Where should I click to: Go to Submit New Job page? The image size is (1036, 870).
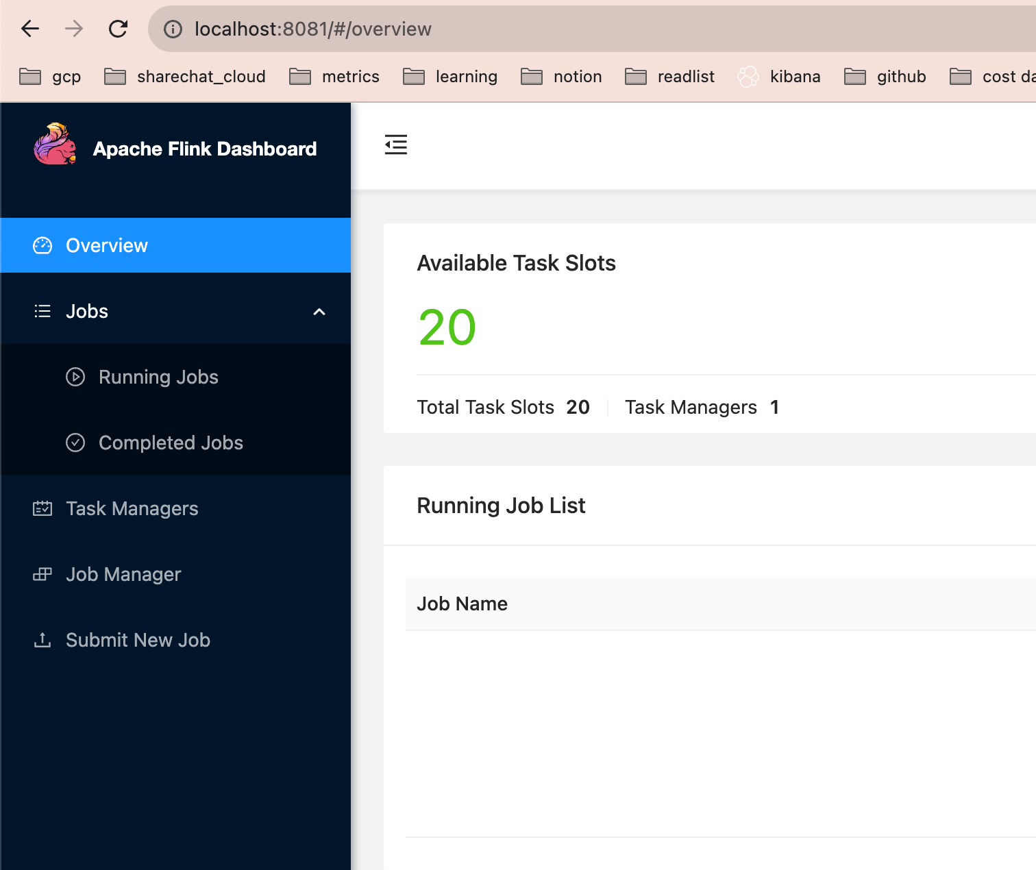tap(175, 640)
